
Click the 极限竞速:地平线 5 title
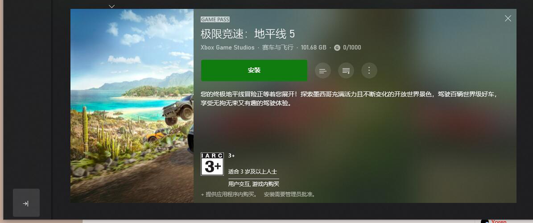point(248,33)
